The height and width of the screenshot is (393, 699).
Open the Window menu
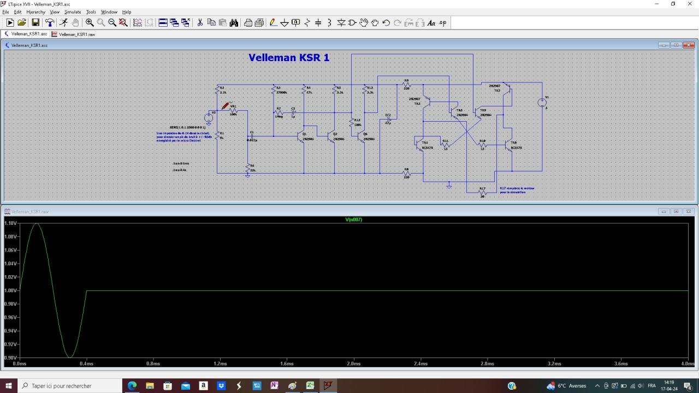point(109,11)
